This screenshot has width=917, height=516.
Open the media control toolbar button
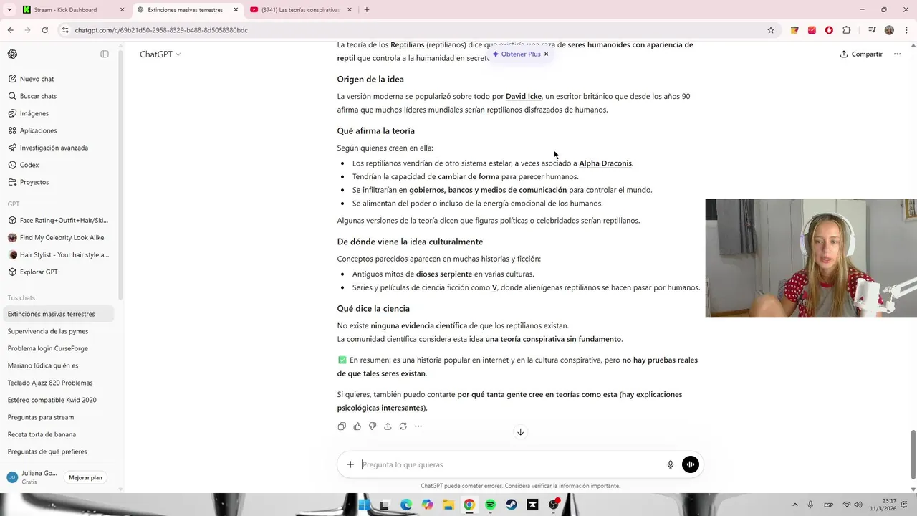tap(872, 30)
